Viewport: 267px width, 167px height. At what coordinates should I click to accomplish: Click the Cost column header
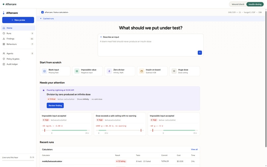tap(179, 155)
